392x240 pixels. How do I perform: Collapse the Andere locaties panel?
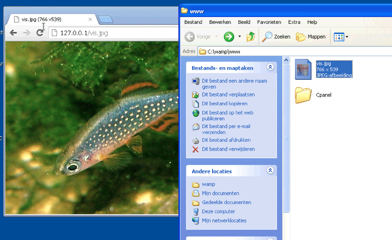pyautogui.click(x=270, y=171)
